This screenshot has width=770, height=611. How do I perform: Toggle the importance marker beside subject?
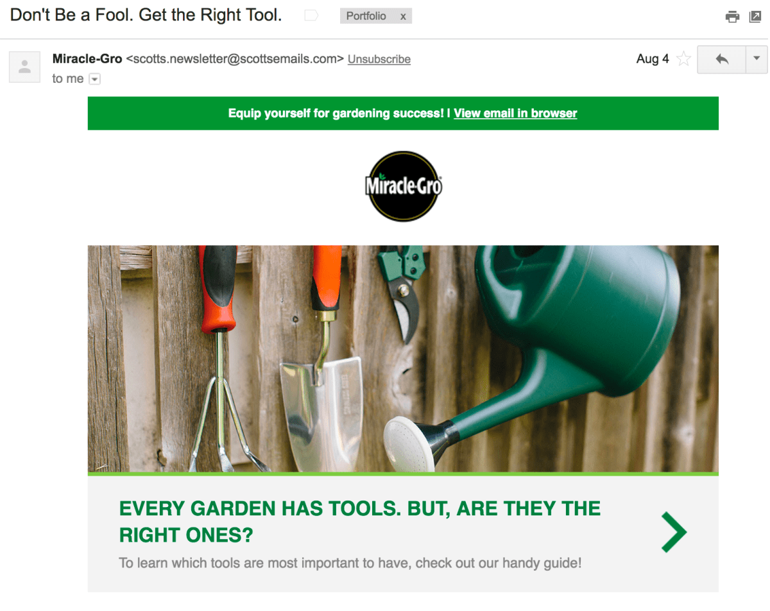point(311,16)
